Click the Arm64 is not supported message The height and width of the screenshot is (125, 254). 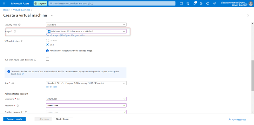pyautogui.click(x=71, y=51)
